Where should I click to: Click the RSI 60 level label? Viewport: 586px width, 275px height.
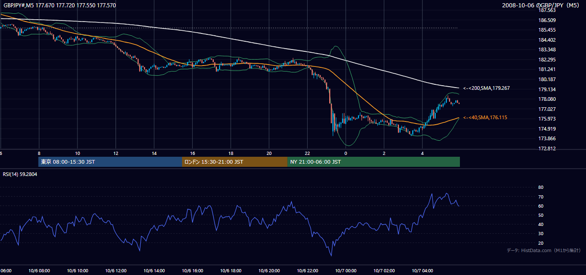coord(541,206)
